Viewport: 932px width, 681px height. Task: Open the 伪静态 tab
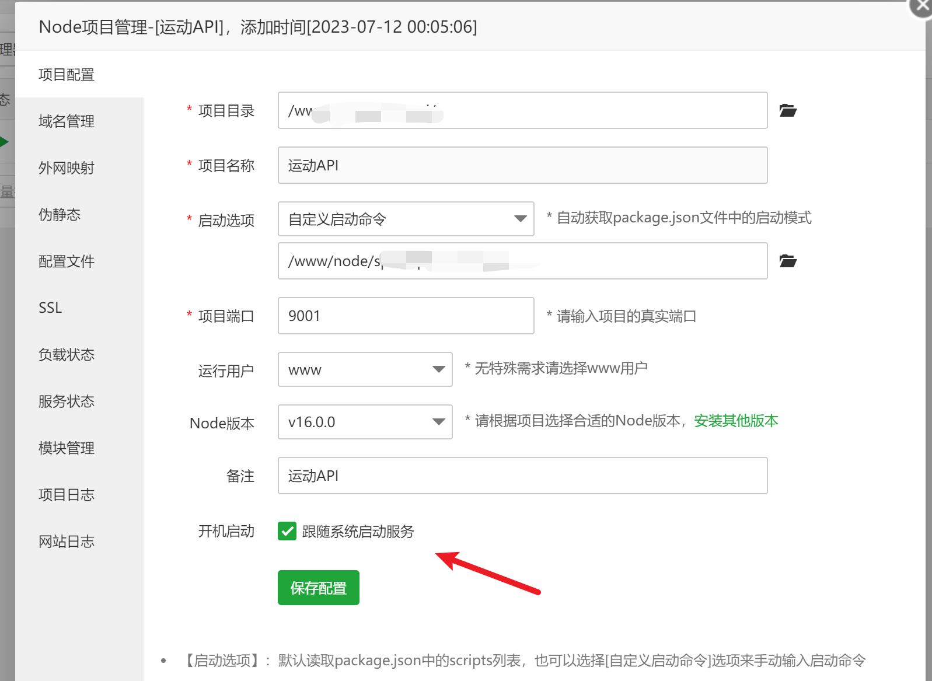(79, 215)
